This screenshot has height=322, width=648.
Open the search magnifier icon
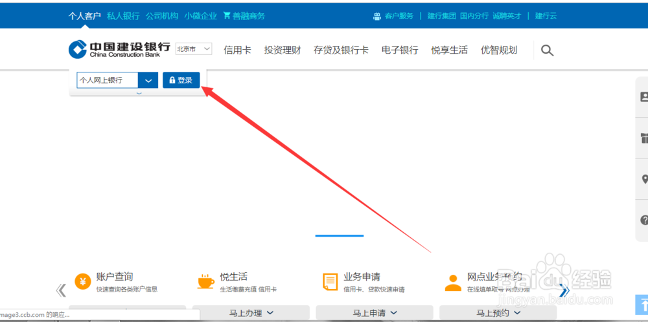(x=547, y=50)
